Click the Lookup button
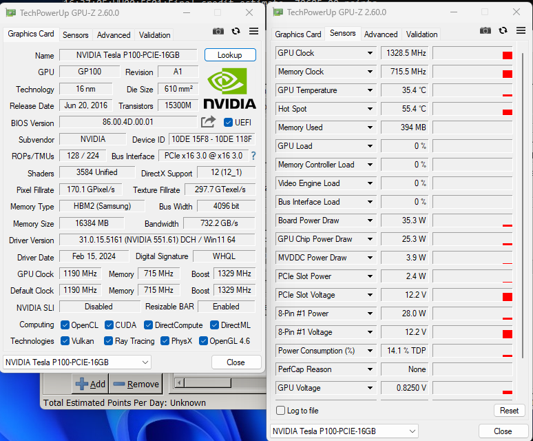The width and height of the screenshot is (533, 441). tap(230, 55)
